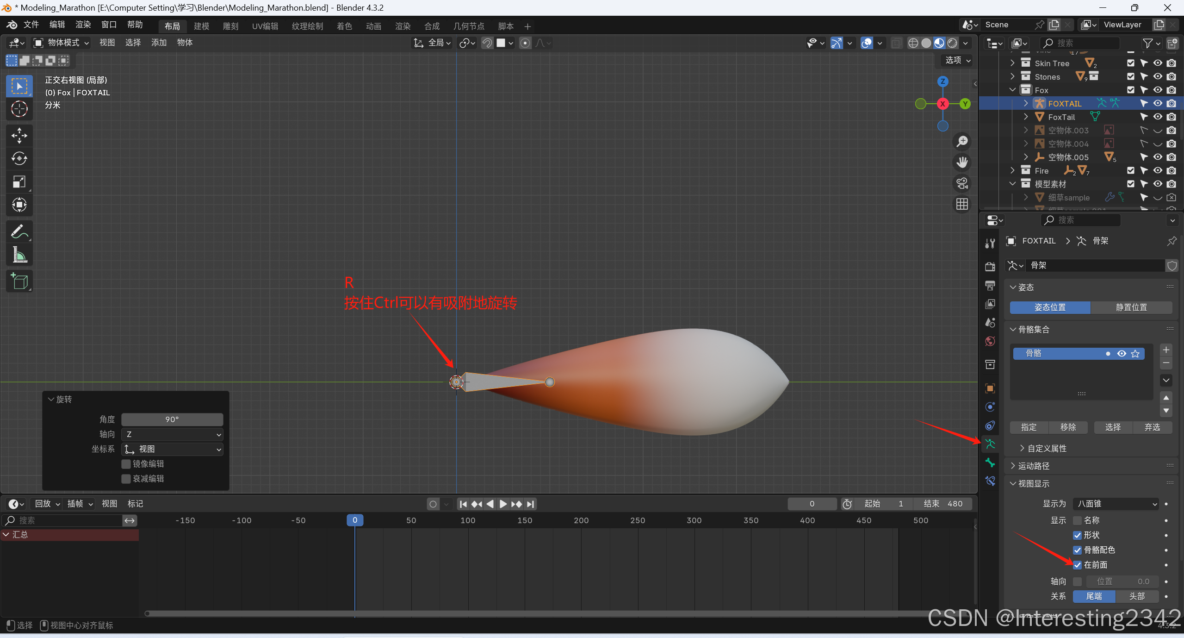1184x638 pixels.
Task: Click the zoom magnifier viewport icon
Action: tap(962, 141)
